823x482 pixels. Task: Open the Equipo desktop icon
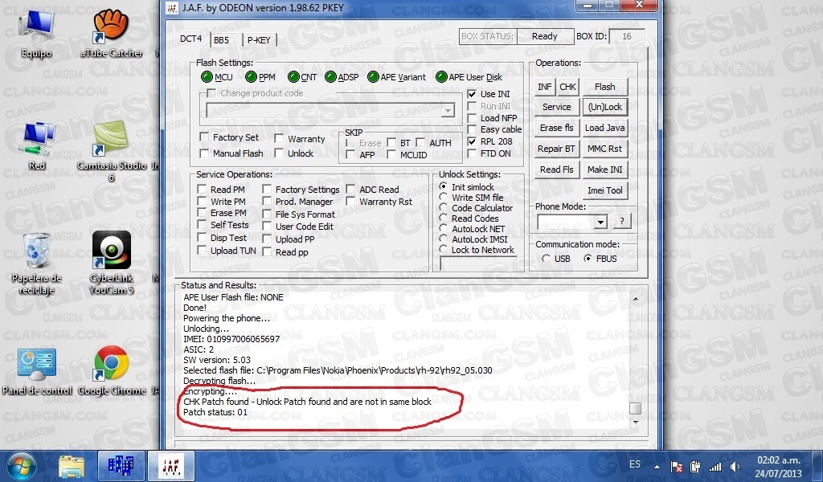[x=36, y=32]
